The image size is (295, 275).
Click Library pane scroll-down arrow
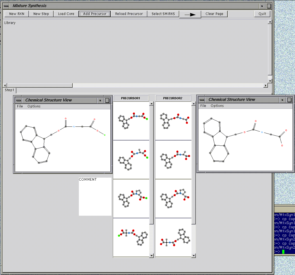[x=270, y=81]
